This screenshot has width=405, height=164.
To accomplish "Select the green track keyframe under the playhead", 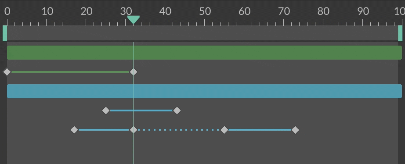I will click(133, 72).
